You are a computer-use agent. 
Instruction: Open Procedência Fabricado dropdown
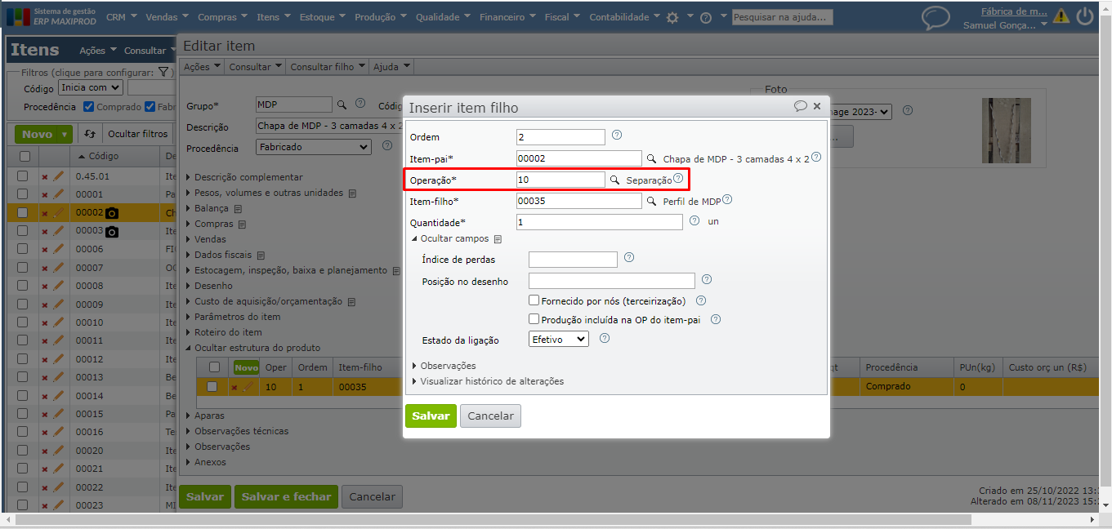[x=314, y=148]
